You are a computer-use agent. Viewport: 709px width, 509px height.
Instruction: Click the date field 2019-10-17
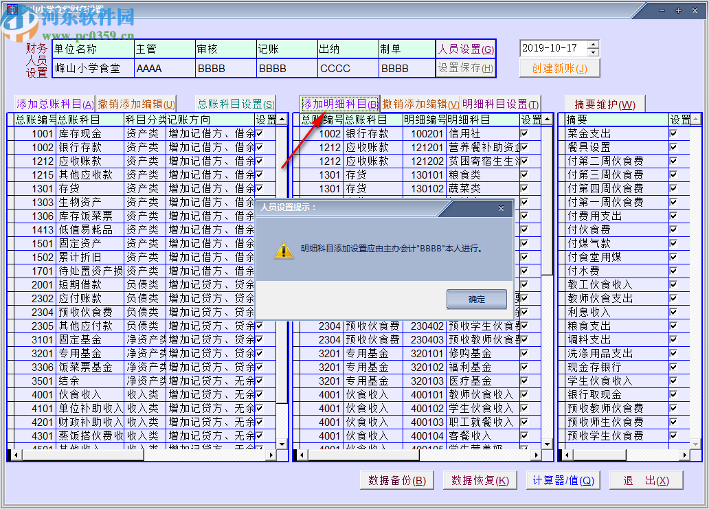554,48
